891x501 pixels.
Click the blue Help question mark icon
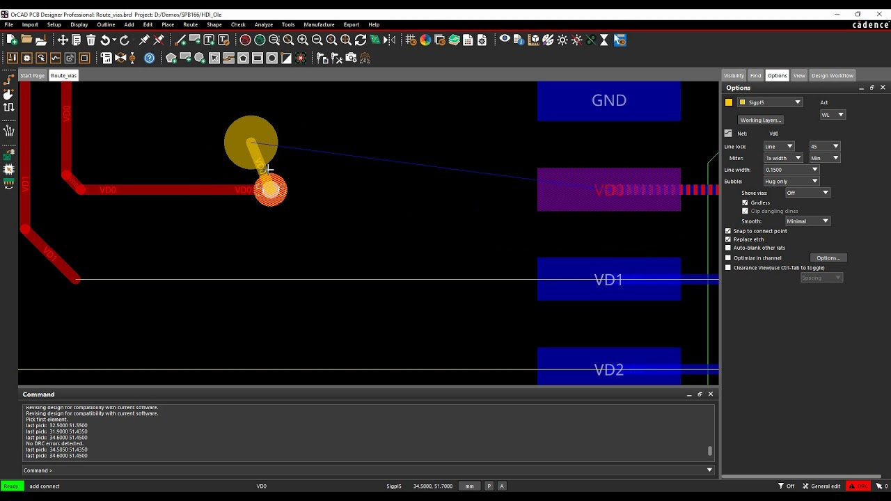[x=149, y=58]
